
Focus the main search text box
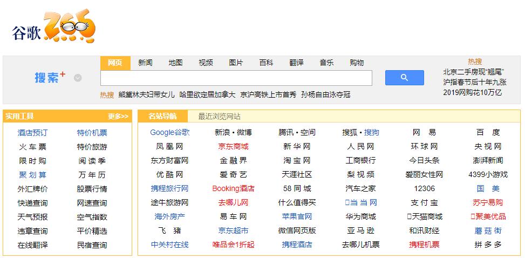[236, 78]
